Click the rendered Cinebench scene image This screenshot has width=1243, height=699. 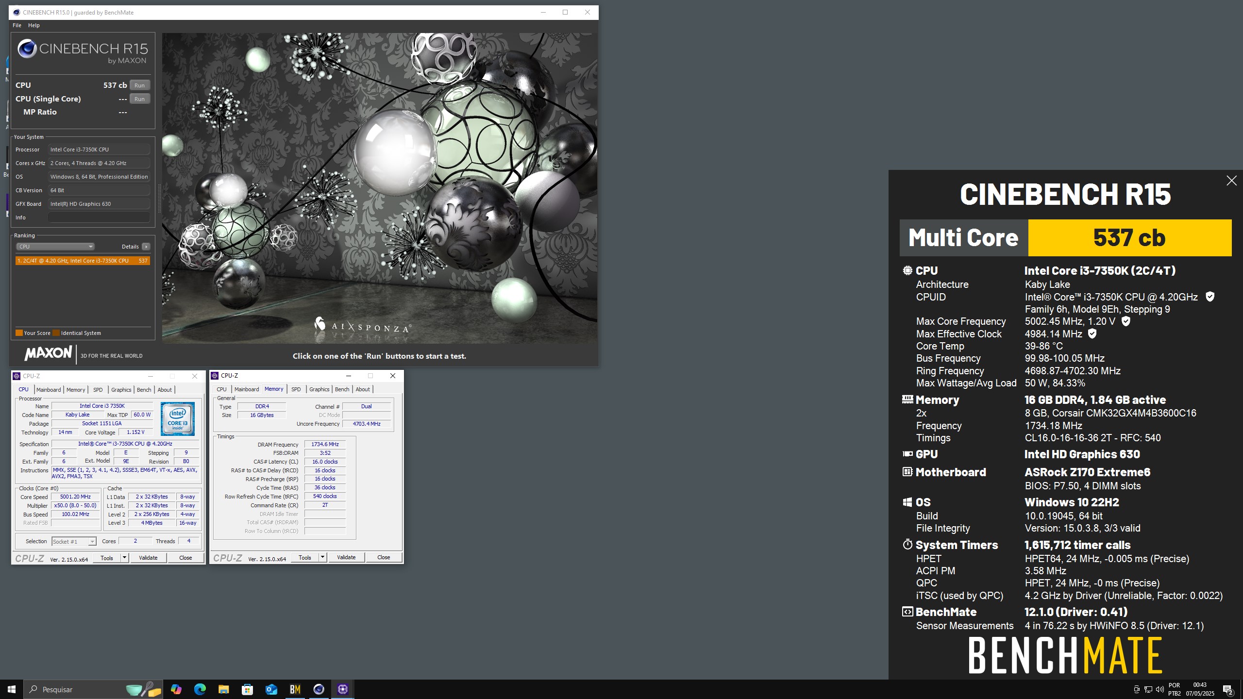[380, 188]
